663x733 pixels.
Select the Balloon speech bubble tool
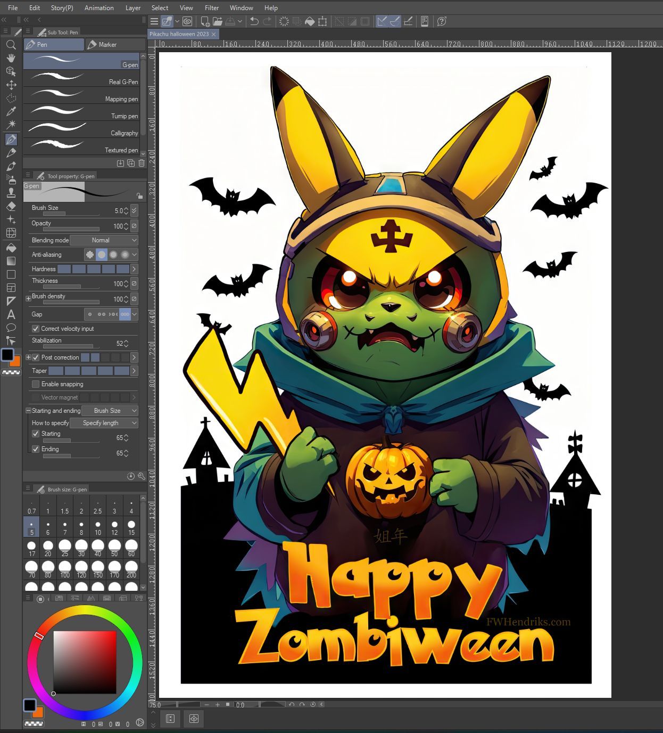point(11,328)
